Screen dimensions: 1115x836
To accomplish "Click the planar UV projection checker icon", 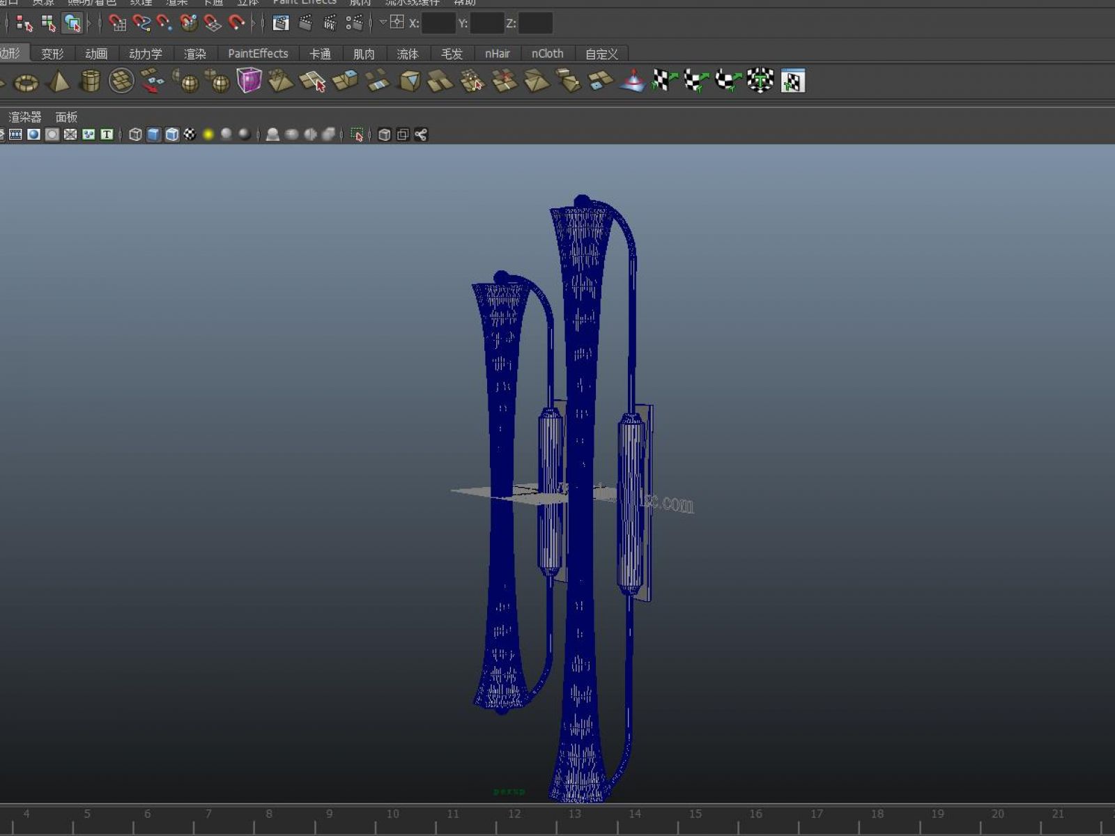I will point(664,81).
